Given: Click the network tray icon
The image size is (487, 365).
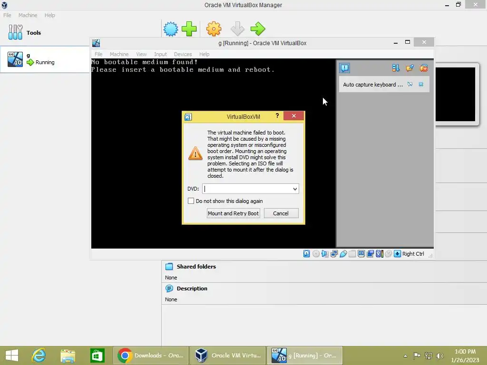Looking at the screenshot, I should click(x=429, y=355).
